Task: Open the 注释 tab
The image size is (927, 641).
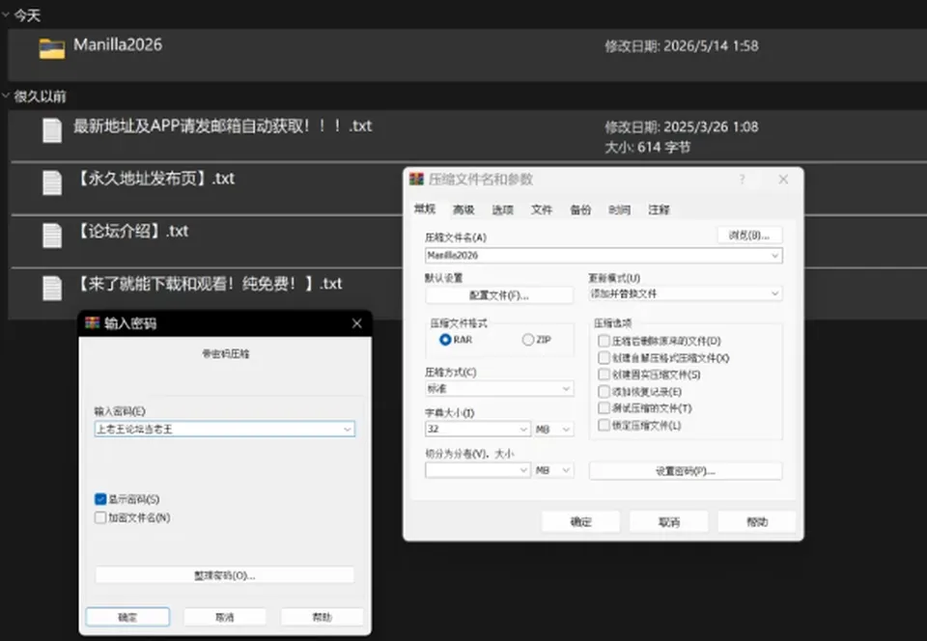Action: coord(659,209)
